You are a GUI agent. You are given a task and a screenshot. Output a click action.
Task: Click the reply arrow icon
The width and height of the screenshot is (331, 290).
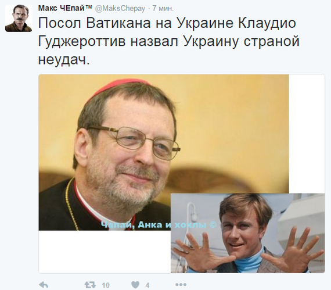[44, 285]
